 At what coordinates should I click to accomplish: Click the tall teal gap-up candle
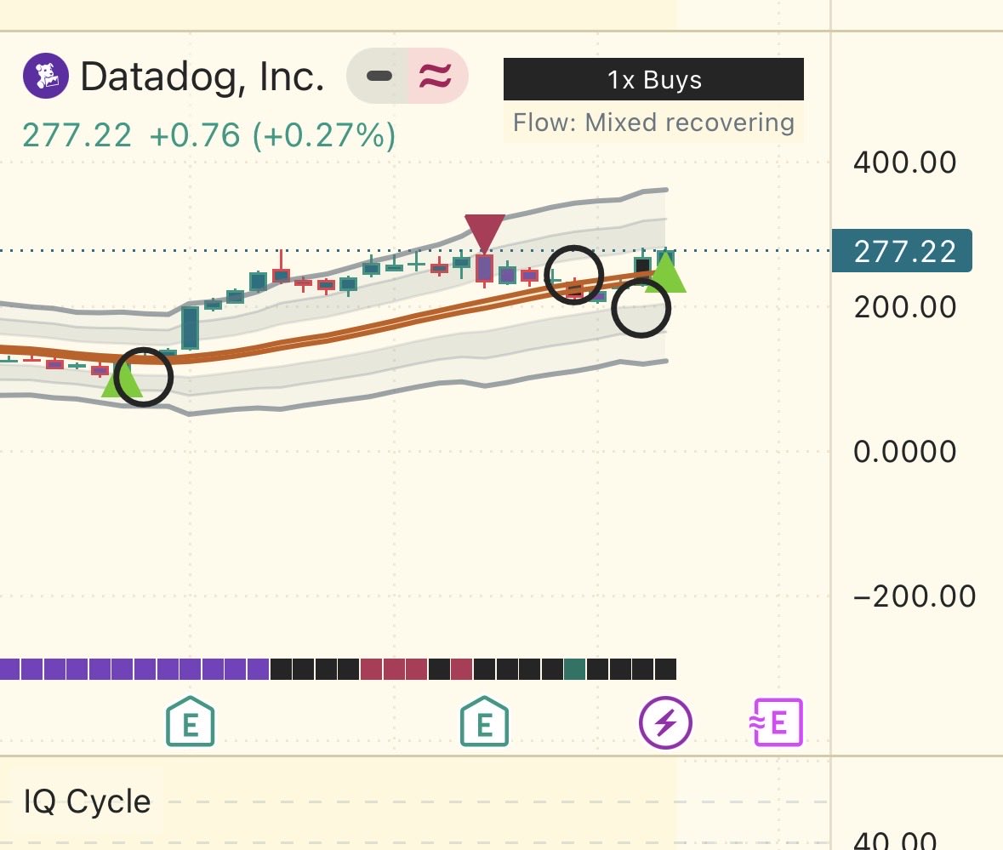[190, 328]
